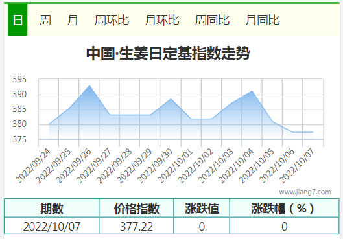Viewport: 343px width, 239px height.
Task: Open the 周同比 tab
Action: click(x=212, y=20)
